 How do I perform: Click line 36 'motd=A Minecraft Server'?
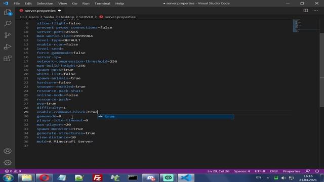pos(64,142)
